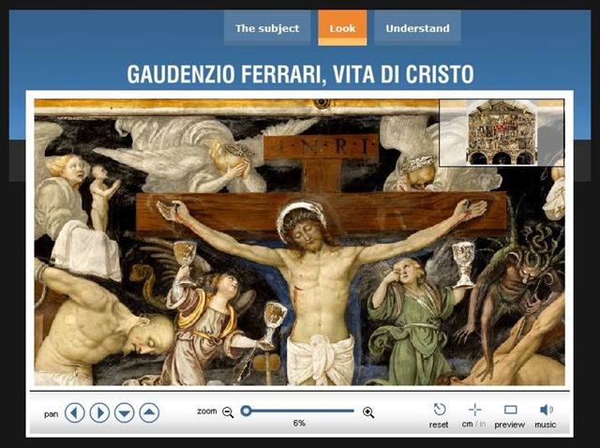The height and width of the screenshot is (448, 600).
Task: Toggle cm / in measurement units
Action: click(x=474, y=410)
